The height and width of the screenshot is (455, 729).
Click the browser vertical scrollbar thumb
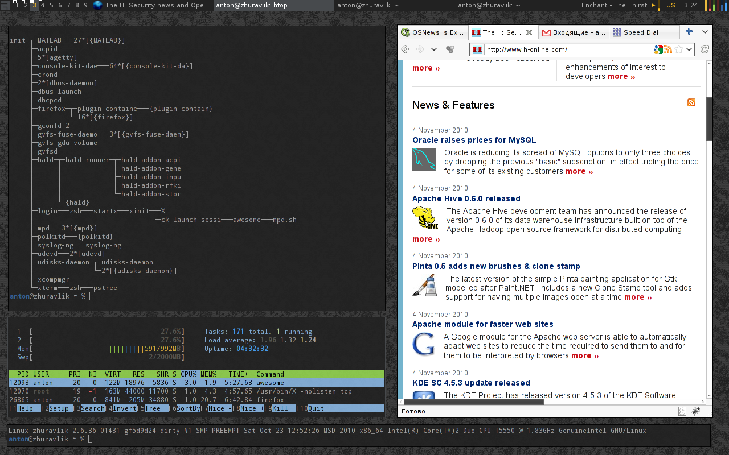709,119
